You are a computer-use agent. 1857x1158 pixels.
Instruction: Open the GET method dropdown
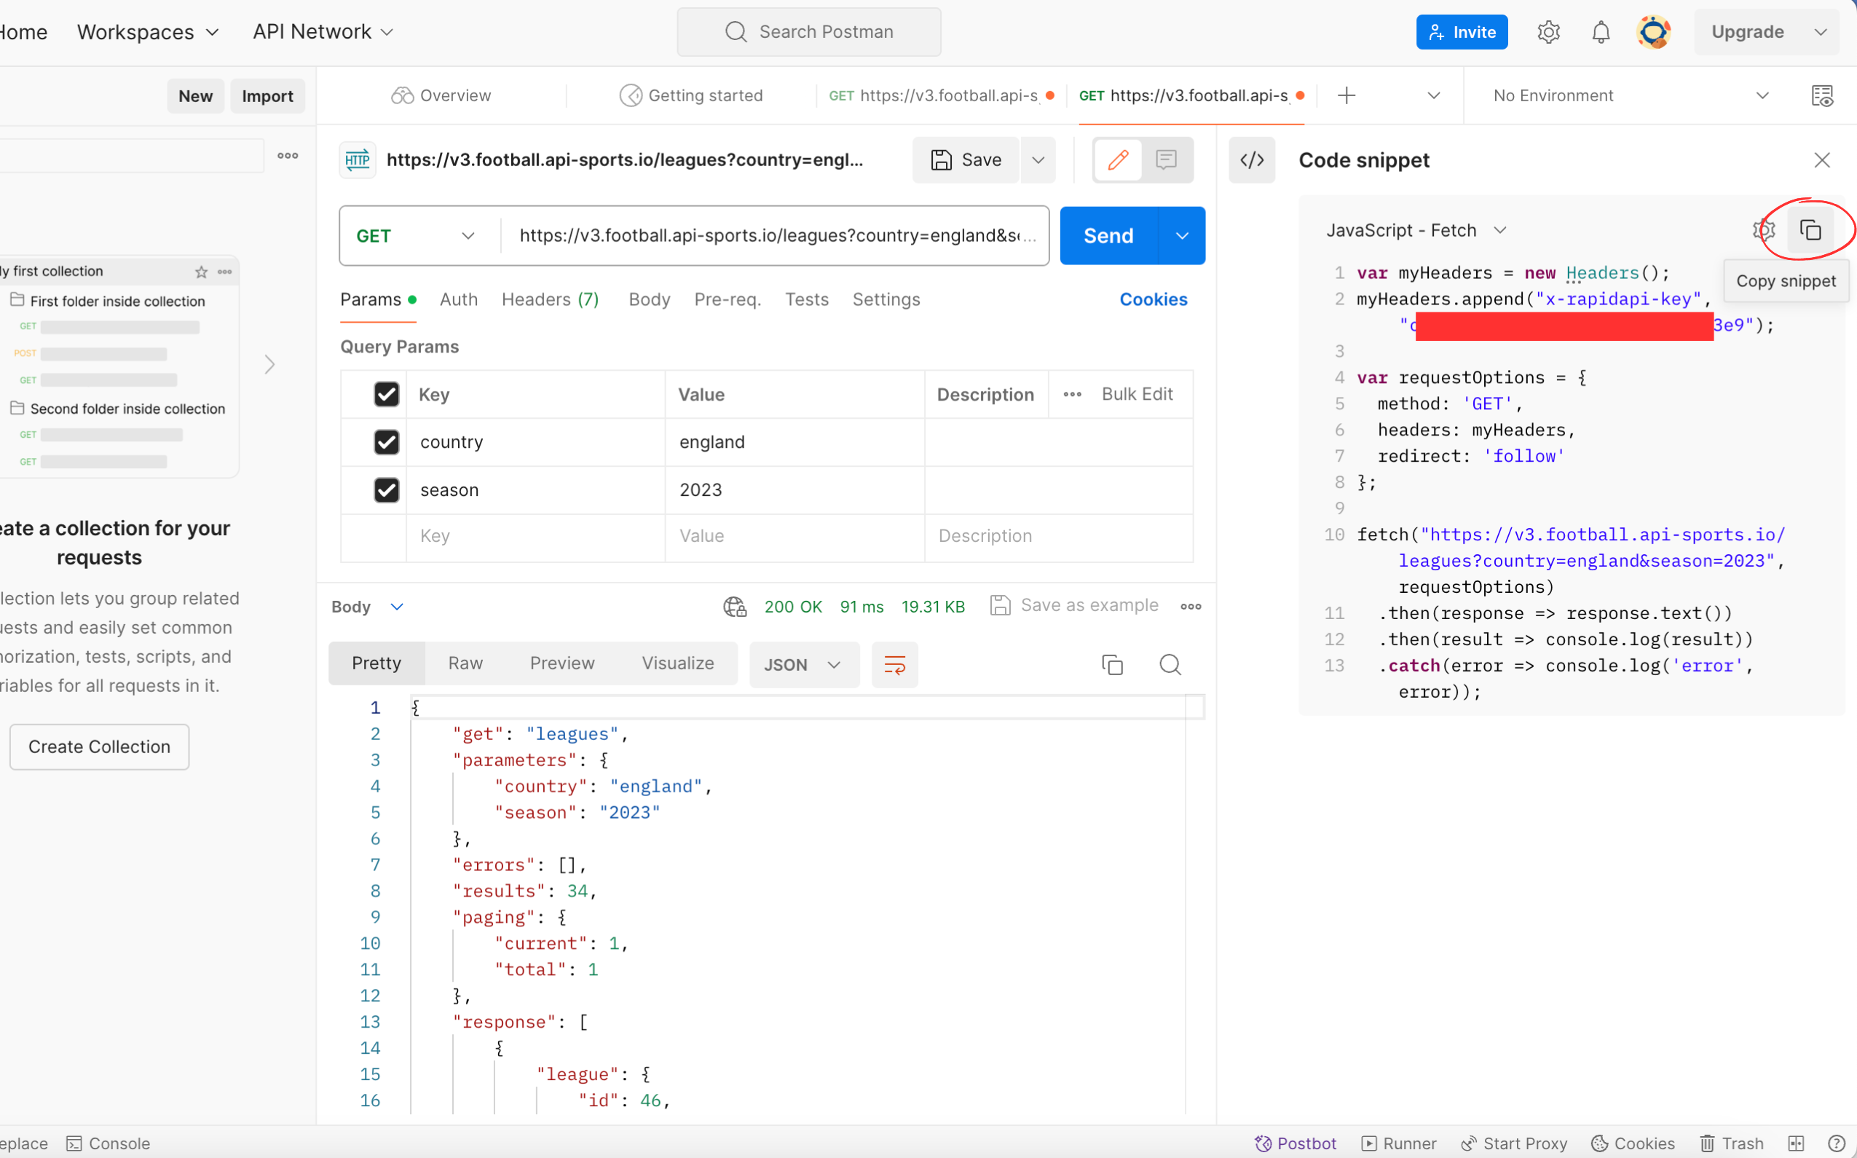(416, 236)
